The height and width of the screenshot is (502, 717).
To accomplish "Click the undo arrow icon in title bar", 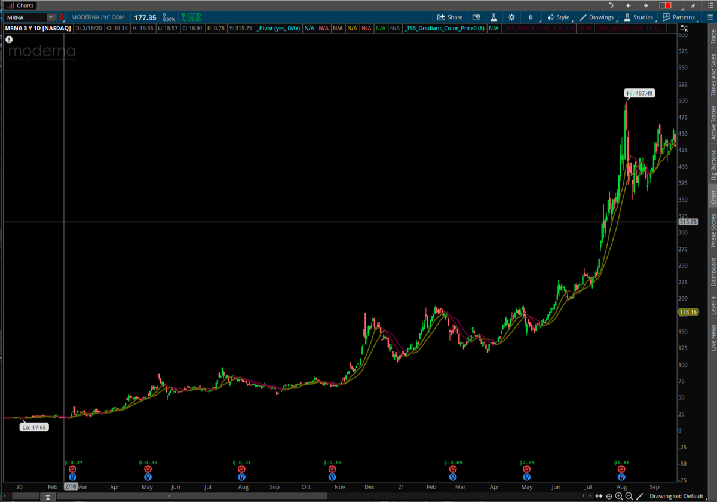I will [x=611, y=5].
